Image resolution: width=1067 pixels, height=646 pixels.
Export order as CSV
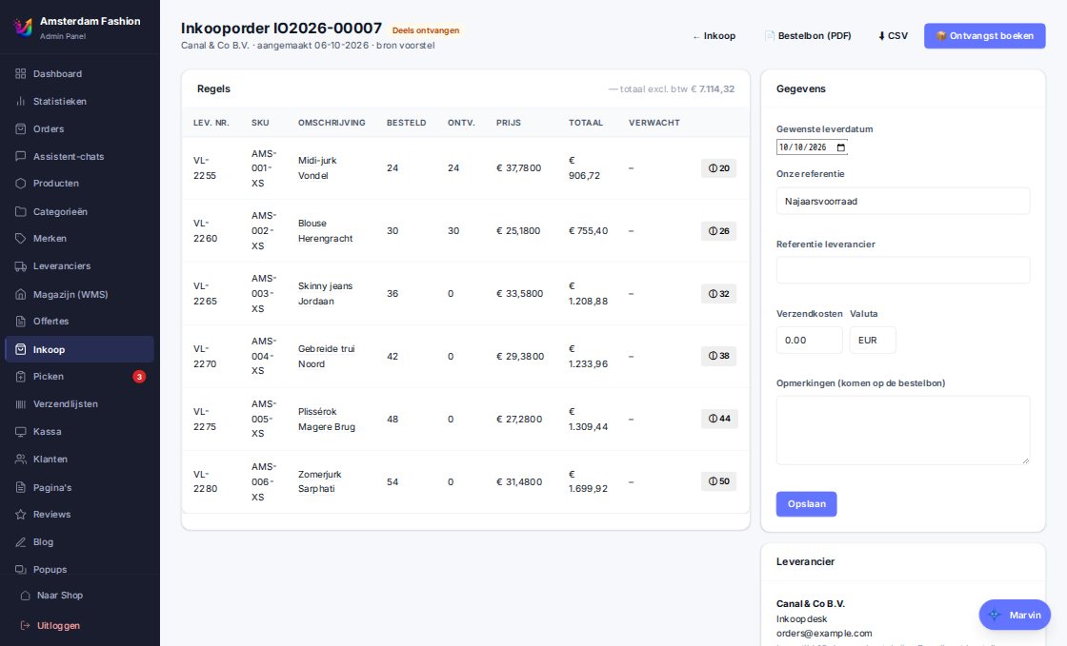click(893, 36)
